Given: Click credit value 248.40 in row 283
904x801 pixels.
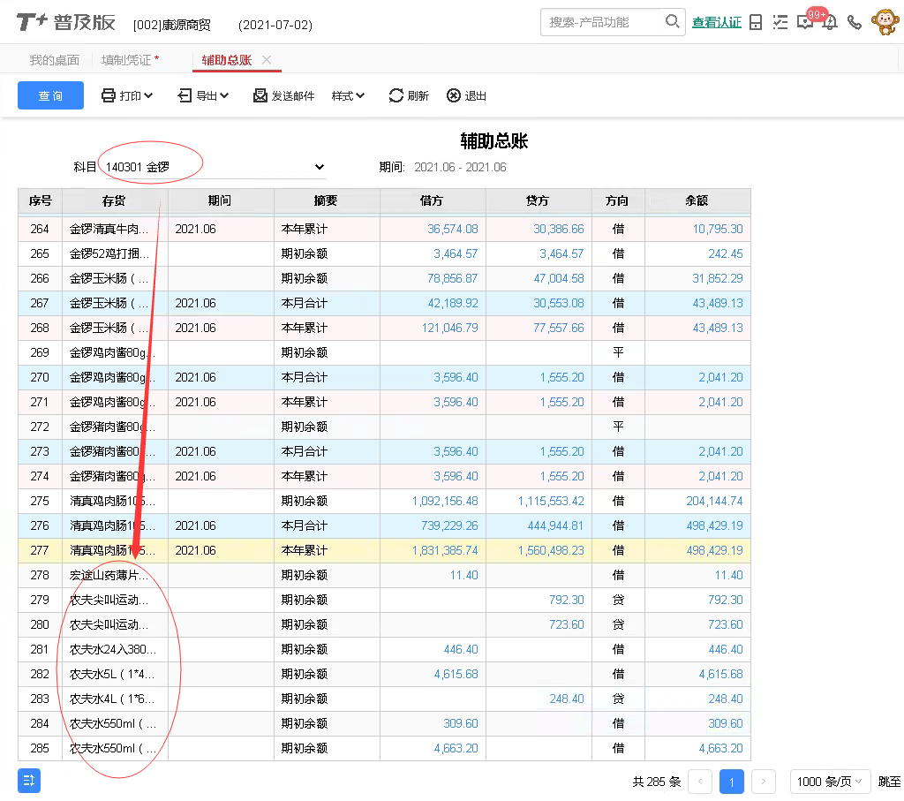Looking at the screenshot, I should click(567, 699).
